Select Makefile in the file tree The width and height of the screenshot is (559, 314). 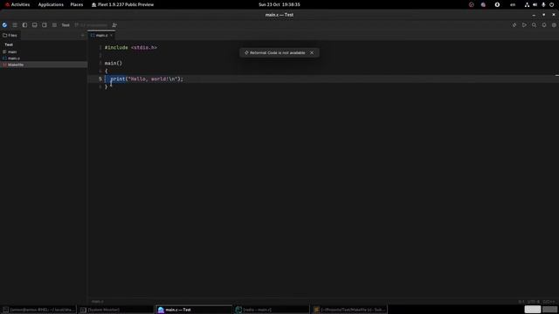pos(44,65)
